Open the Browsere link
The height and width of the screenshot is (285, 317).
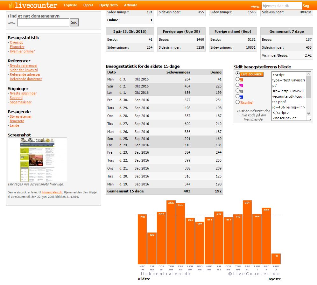[17, 121]
